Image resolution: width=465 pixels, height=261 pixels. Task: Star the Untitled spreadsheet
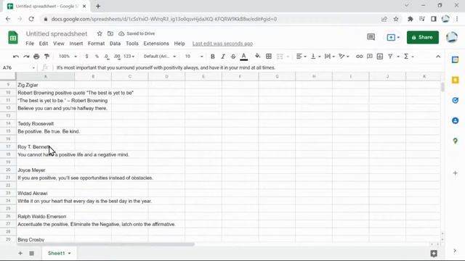coord(100,34)
